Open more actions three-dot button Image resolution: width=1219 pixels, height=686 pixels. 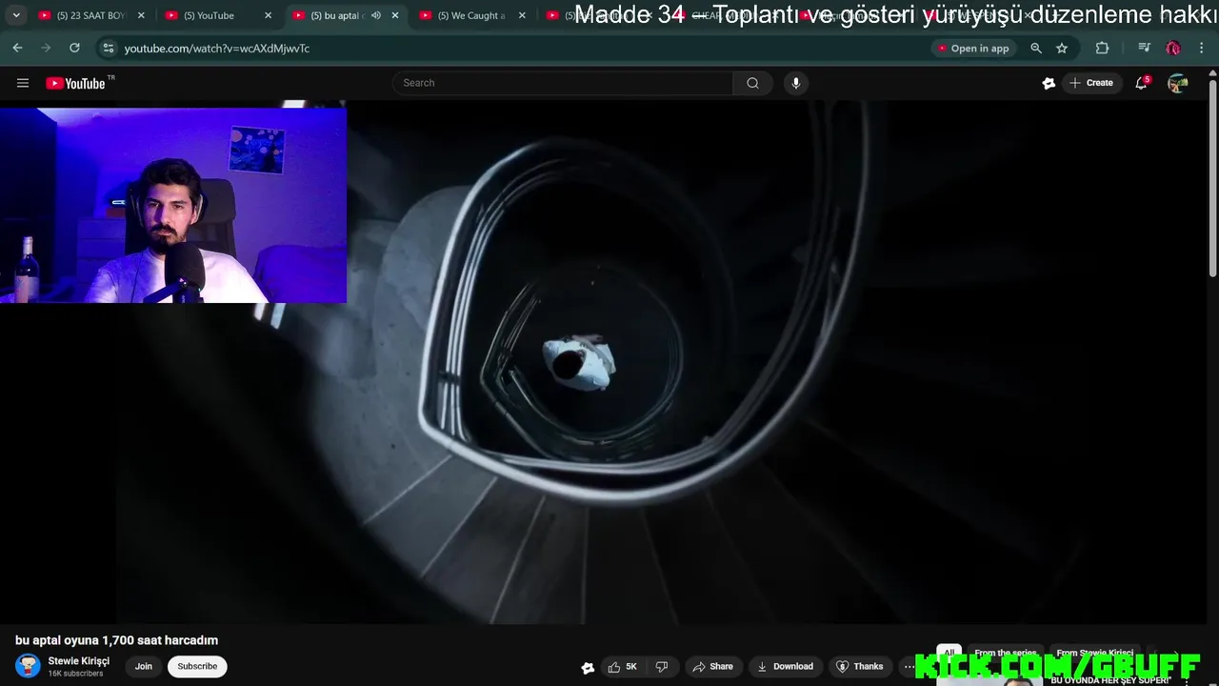pyautogui.click(x=909, y=667)
